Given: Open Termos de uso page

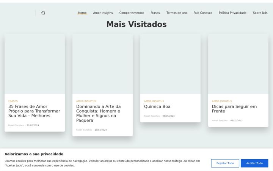Looking at the screenshot, I should click(177, 13).
